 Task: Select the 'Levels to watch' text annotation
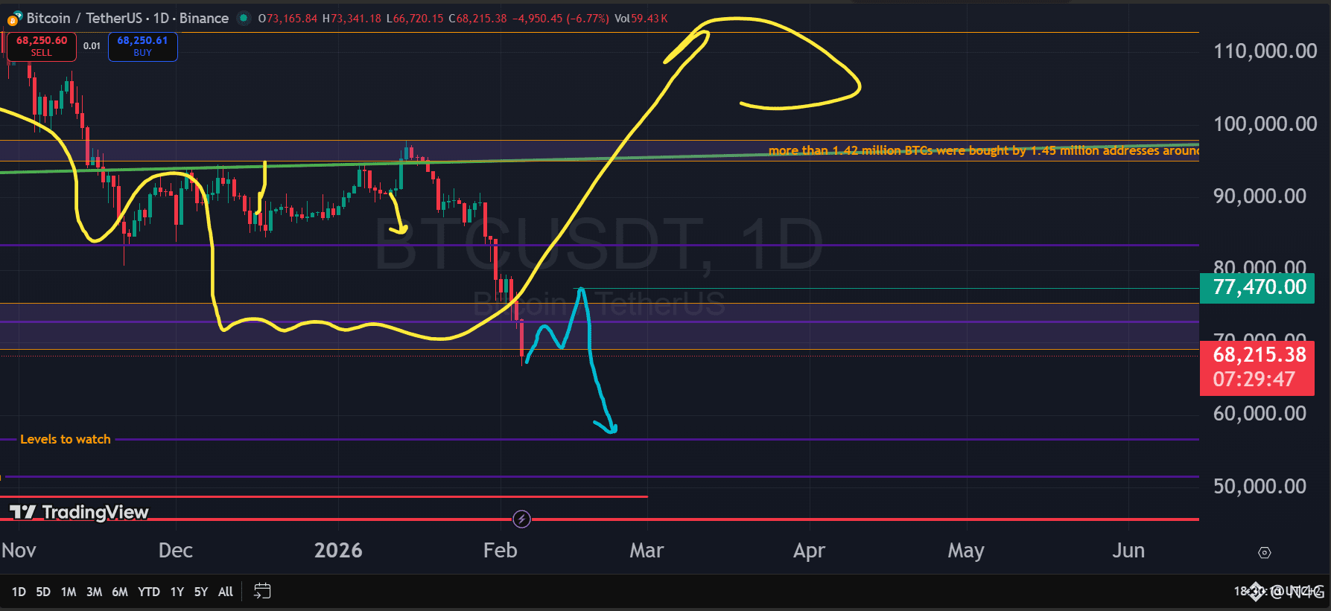click(x=66, y=439)
